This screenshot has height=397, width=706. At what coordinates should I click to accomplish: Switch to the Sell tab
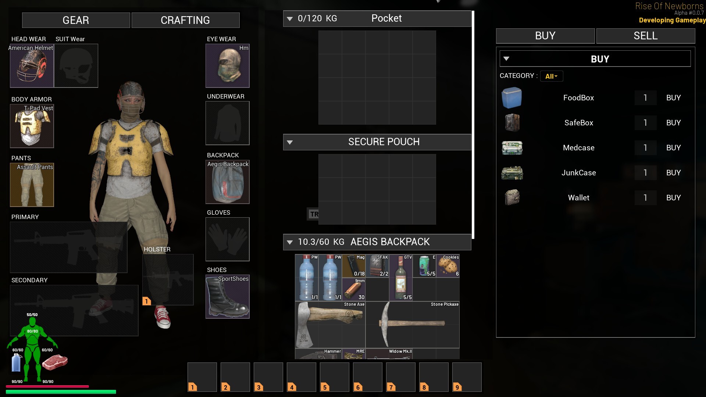[x=645, y=36]
